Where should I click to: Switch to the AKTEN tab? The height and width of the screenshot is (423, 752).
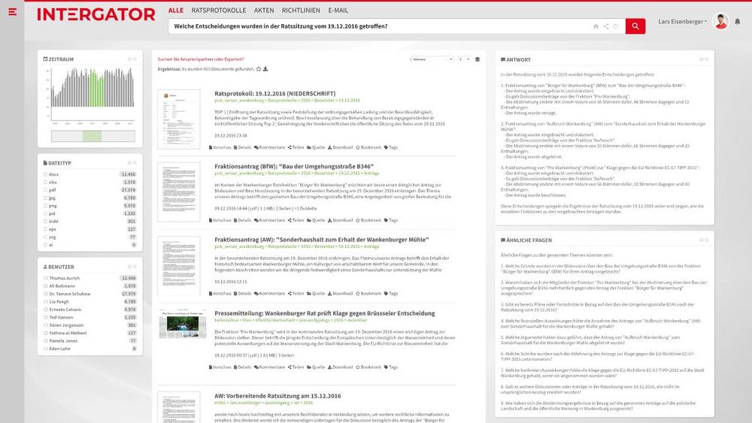click(264, 10)
